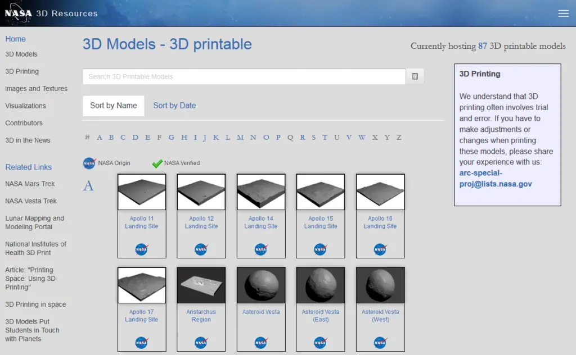Open the hamburger navigation menu
576x355 pixels.
coord(563,13)
